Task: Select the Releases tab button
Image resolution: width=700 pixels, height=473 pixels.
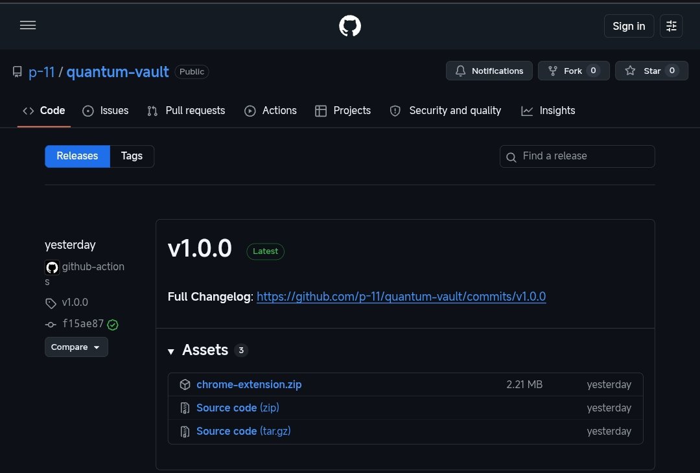Action: (77, 156)
